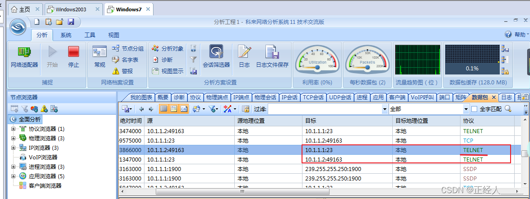Select 全面分析 in the node browser
530x199 pixels.
tap(26, 119)
